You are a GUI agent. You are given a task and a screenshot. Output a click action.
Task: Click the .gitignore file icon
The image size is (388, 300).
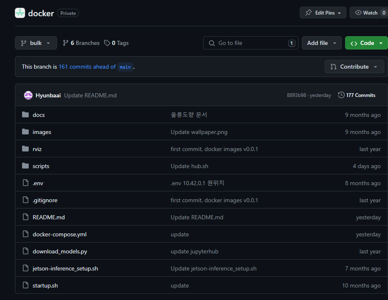point(25,200)
